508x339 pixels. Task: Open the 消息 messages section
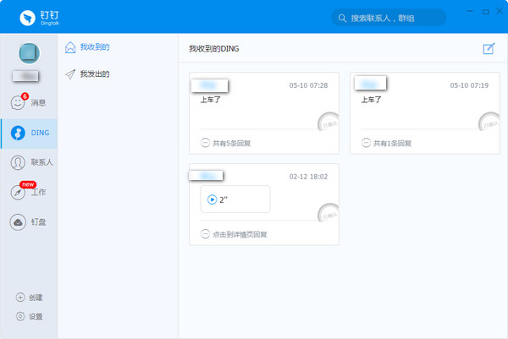[19, 103]
